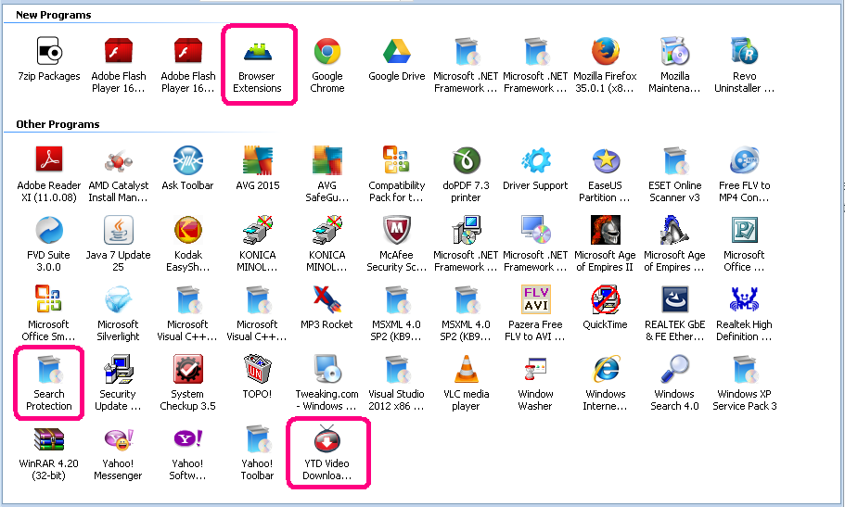Select WinRAR 4.20 (32-bit) icon

pyautogui.click(x=49, y=438)
